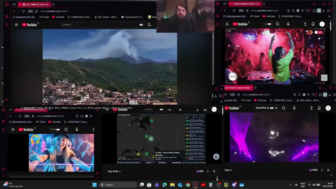The image size is (336, 189).
Task: Reload the page in the top-left Etna window
Action: 23,11
